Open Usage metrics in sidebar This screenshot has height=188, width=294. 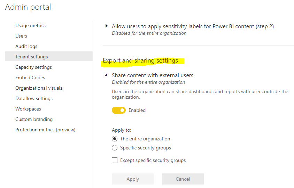30,25
